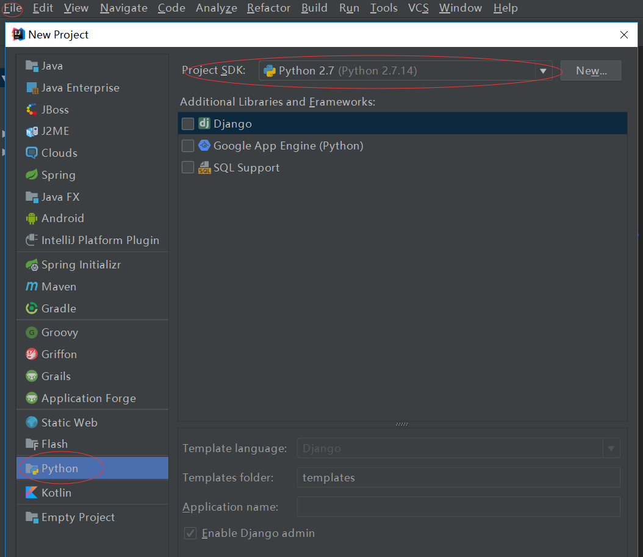Screen dimensions: 643x557
Task: Choose the Java Enterprise icon
Action: [32, 88]
